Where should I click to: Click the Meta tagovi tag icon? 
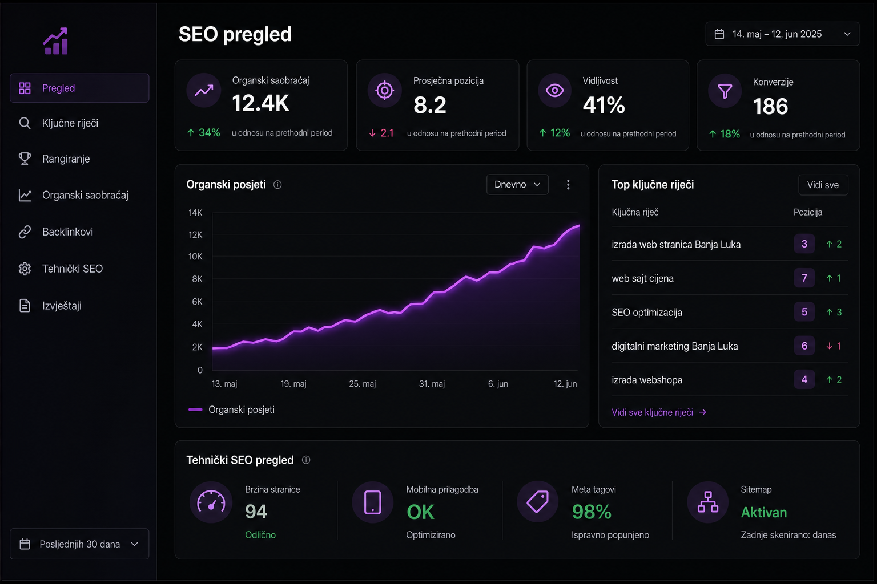coord(537,502)
